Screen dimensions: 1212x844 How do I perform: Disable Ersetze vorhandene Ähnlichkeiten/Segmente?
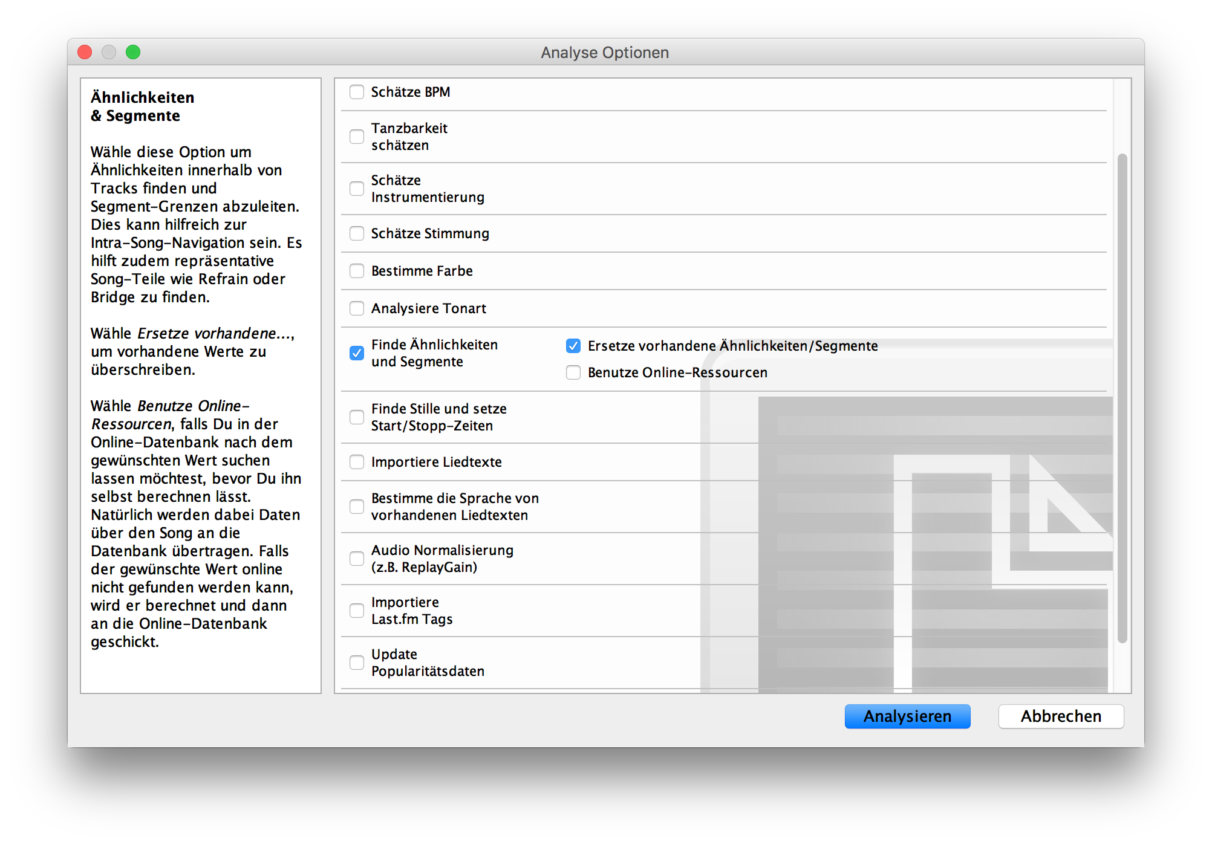point(573,346)
